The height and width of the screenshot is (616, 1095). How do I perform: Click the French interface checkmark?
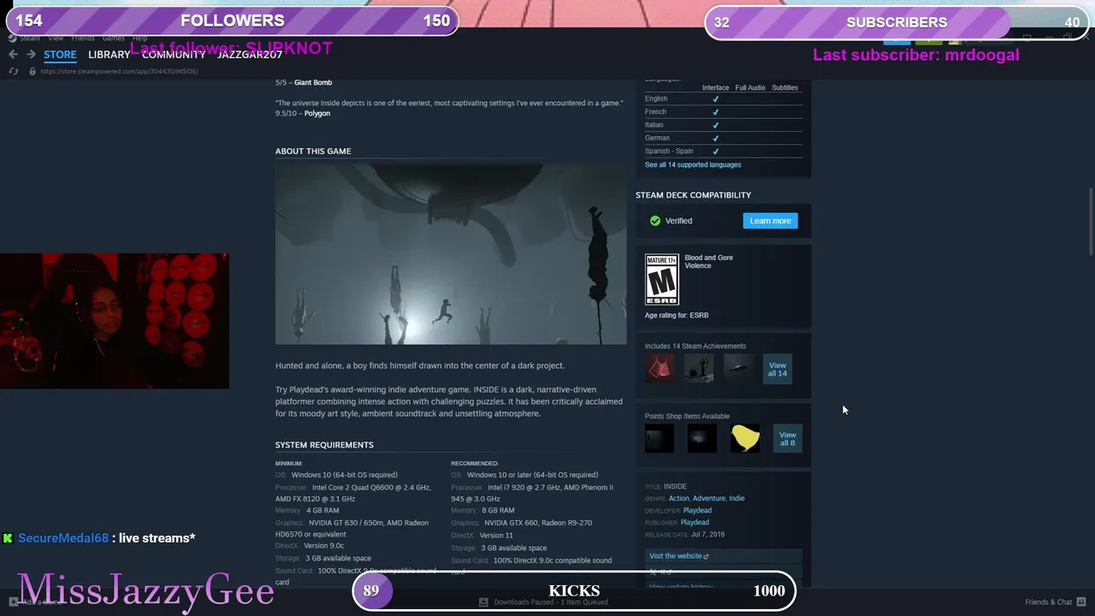coord(715,112)
